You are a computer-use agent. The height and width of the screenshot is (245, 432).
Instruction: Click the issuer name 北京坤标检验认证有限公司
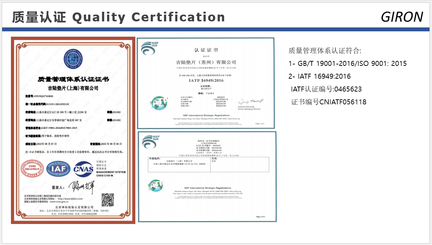coord(74,207)
